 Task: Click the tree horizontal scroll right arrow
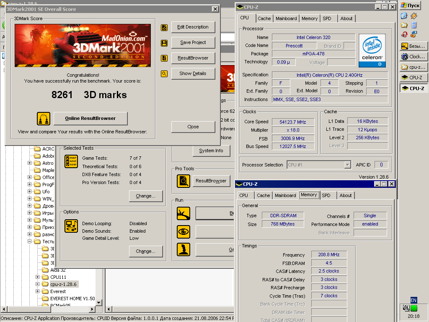(92, 309)
